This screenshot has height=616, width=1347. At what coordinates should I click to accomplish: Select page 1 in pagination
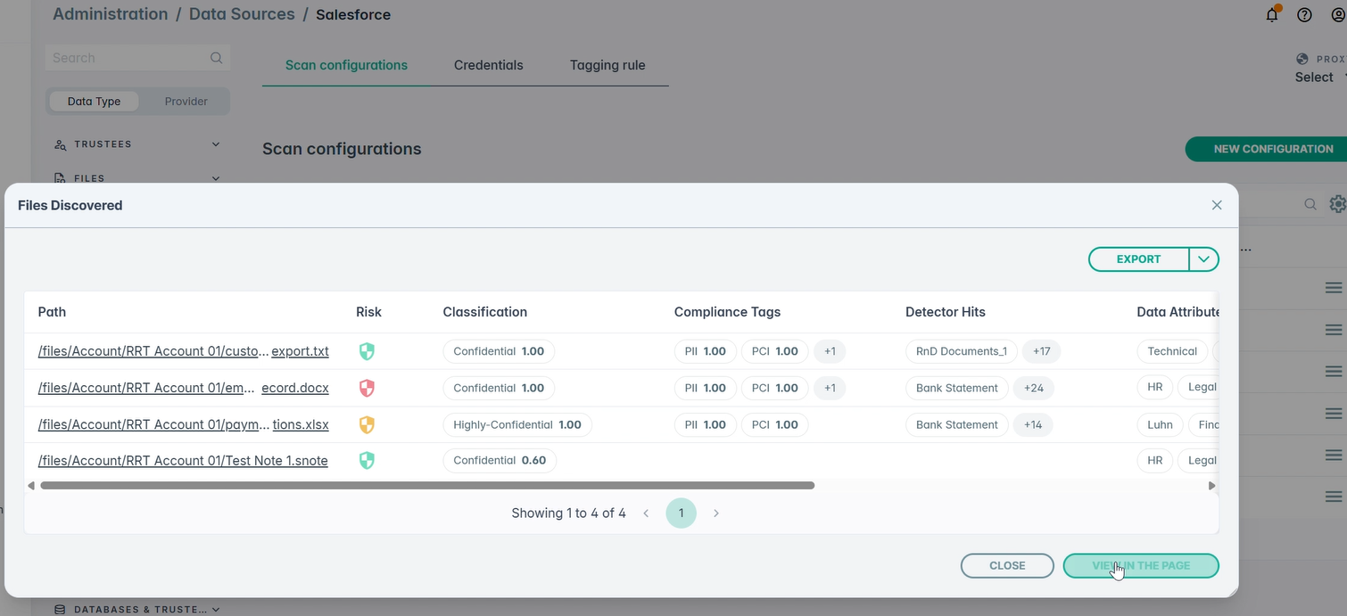pyautogui.click(x=681, y=513)
